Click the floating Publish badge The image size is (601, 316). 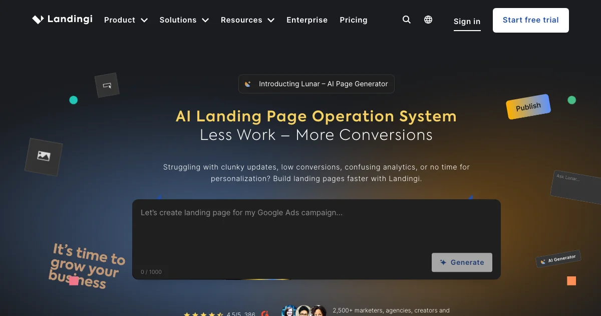(x=528, y=106)
